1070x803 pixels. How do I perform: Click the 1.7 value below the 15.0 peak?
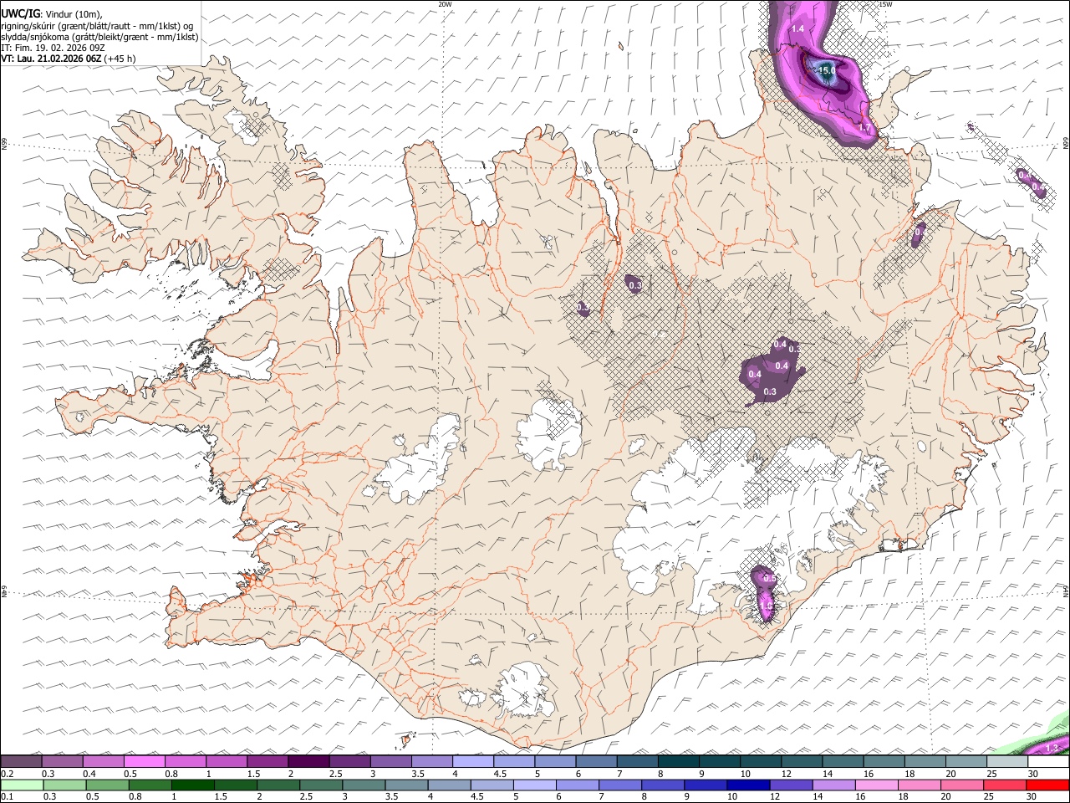pos(865,128)
